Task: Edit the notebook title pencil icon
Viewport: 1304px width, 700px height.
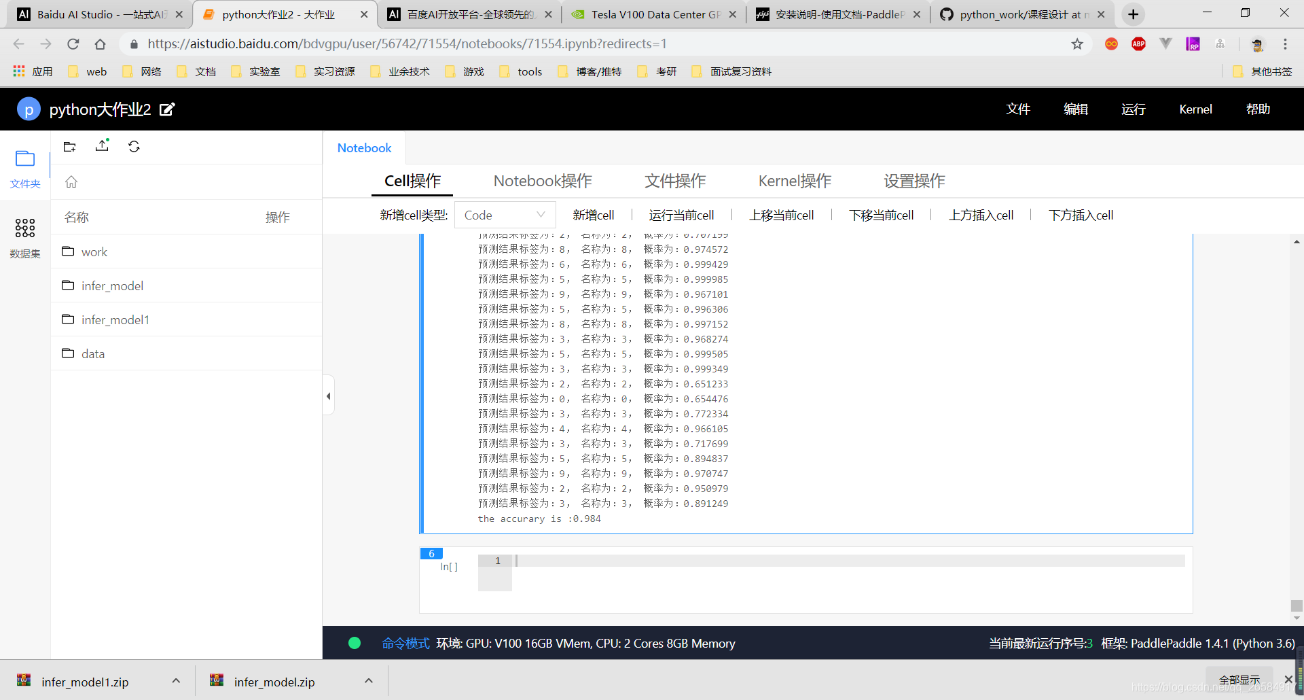Action: [x=167, y=109]
